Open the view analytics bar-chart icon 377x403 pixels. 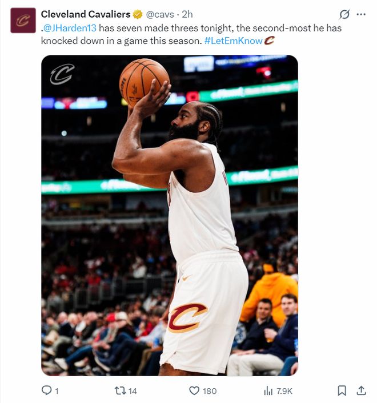[x=268, y=390]
